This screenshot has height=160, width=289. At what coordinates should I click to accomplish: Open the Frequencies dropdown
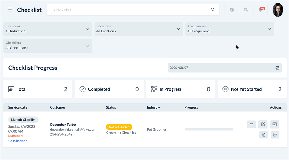(230, 29)
